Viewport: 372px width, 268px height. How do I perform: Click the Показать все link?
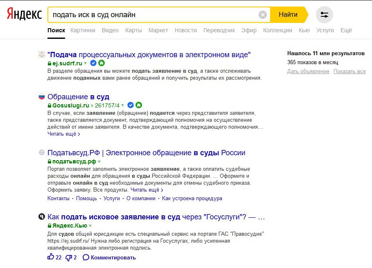click(x=349, y=71)
